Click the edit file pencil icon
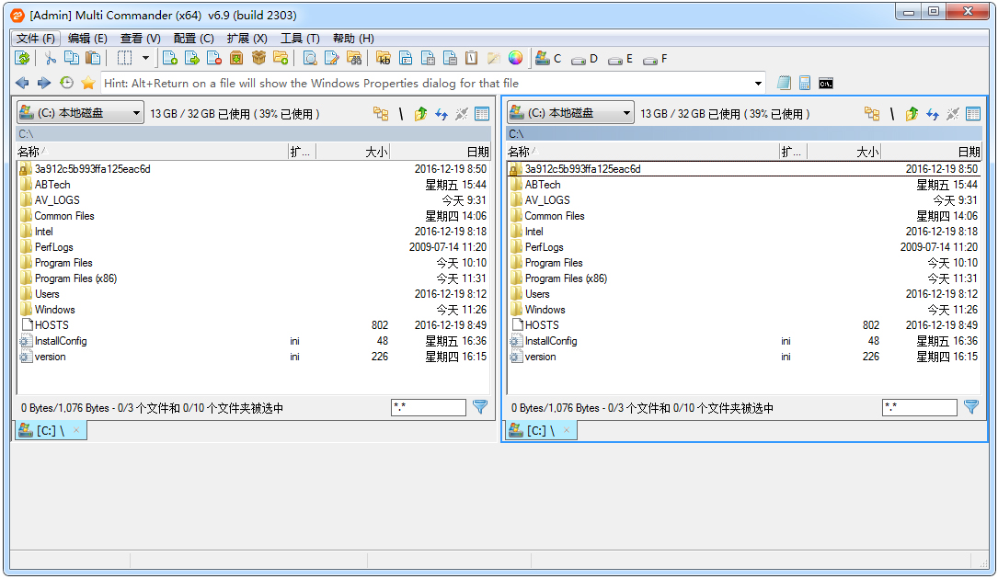Viewport: 998px width, 579px height. [x=332, y=59]
